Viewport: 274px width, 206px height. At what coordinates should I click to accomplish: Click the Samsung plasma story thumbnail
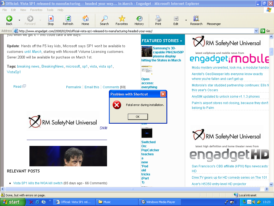tap(147, 51)
